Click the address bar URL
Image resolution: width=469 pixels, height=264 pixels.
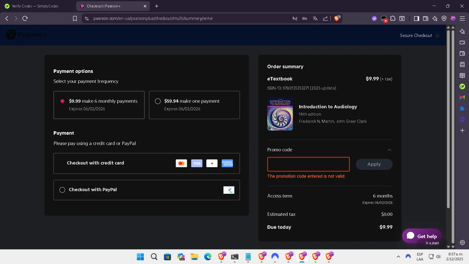pyautogui.click(x=153, y=18)
